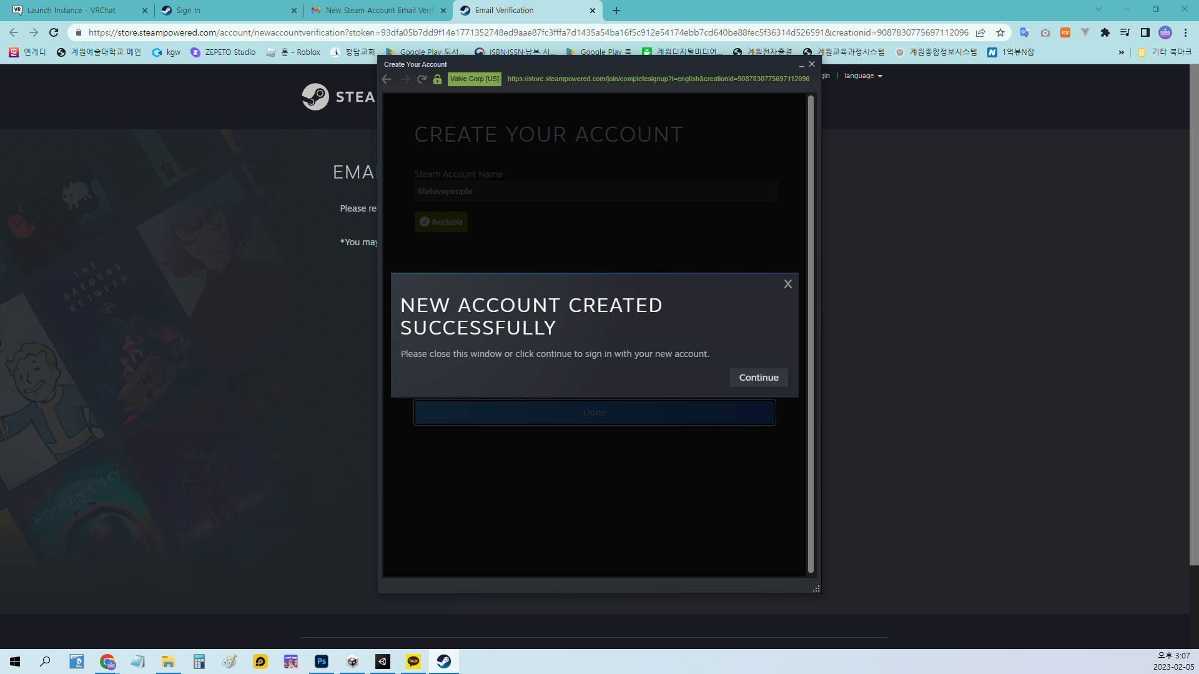Open the ZEPETO Studio bookmark
Viewport: 1199px width, 674px height.
point(224,52)
